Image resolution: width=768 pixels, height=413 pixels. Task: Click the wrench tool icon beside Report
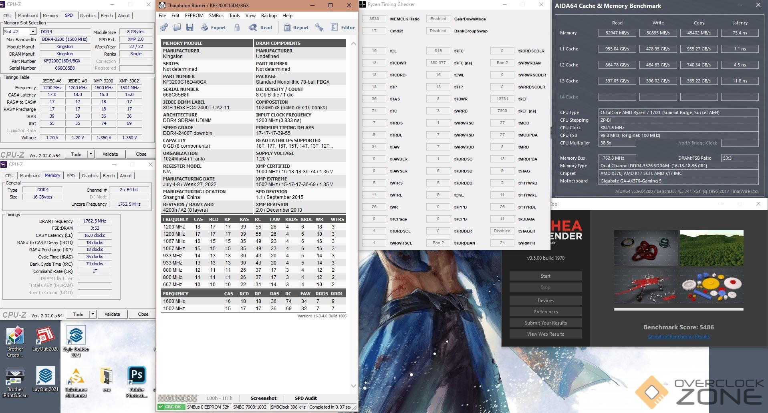coord(319,28)
